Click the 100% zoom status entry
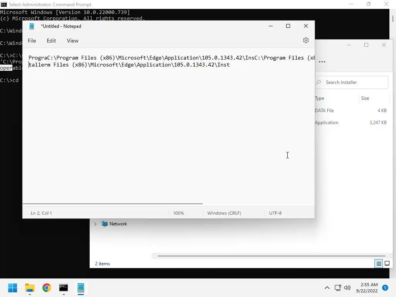This screenshot has height=297, width=396. click(179, 213)
